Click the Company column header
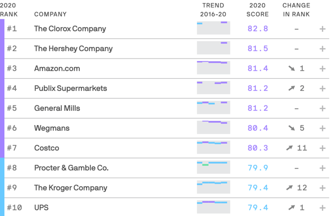This screenshot has height=216, width=332. click(51, 14)
